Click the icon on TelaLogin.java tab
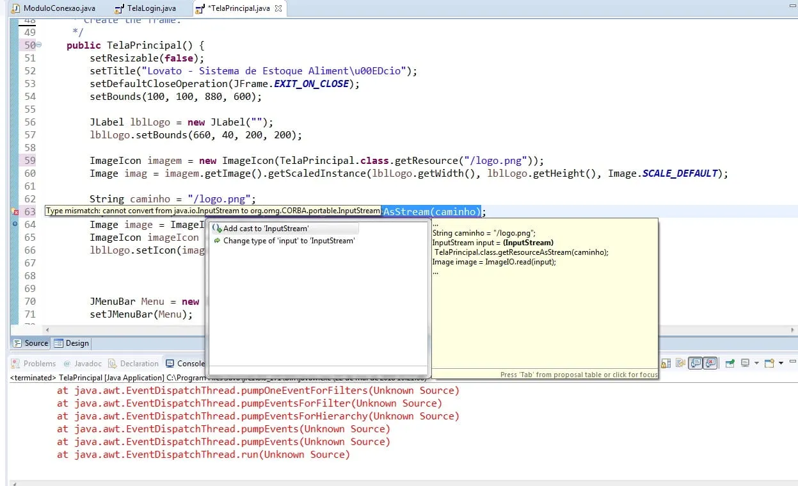Viewport: 798px width, 486px height. point(120,9)
